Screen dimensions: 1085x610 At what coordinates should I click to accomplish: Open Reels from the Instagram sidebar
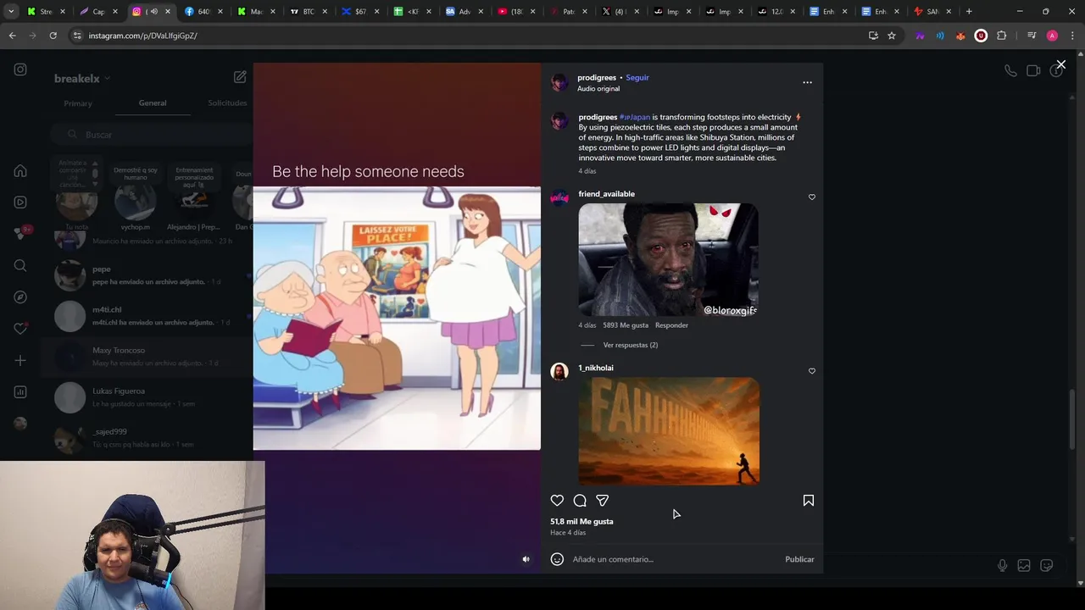20,202
